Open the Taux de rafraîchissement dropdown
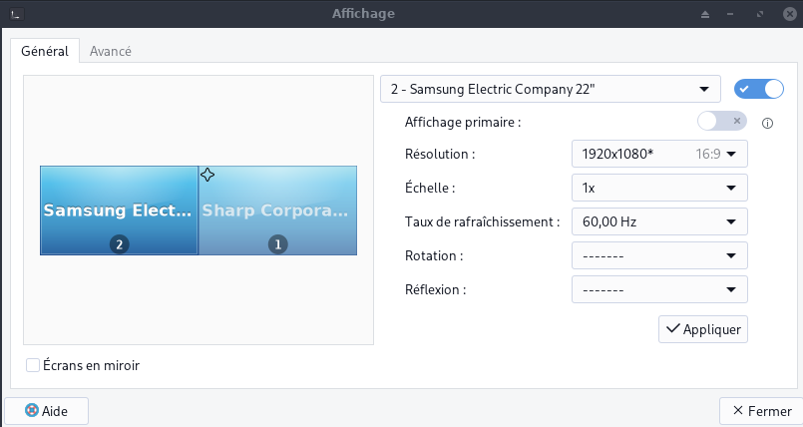Image resolution: width=803 pixels, height=427 pixels. click(659, 221)
